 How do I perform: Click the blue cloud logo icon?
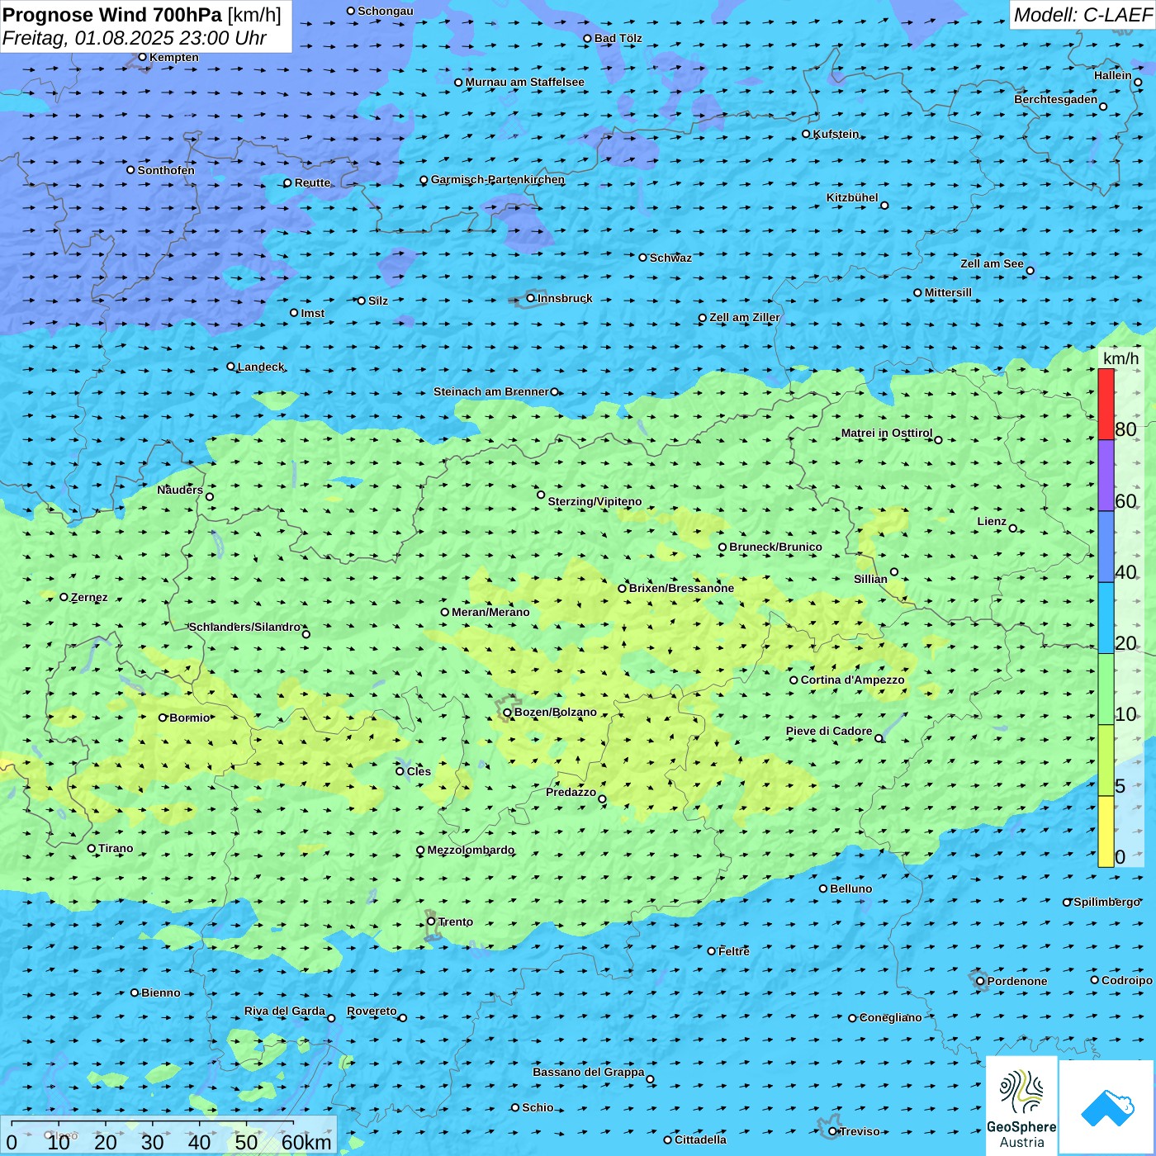pyautogui.click(x=1107, y=1107)
